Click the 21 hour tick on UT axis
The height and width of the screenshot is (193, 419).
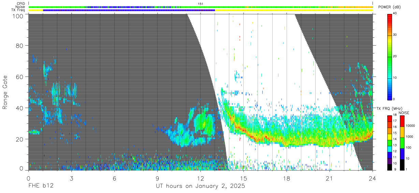pyautogui.click(x=329, y=178)
